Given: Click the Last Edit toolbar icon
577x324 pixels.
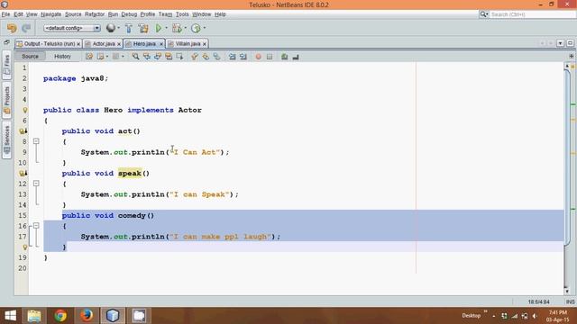Looking at the screenshot, I should tap(89, 57).
